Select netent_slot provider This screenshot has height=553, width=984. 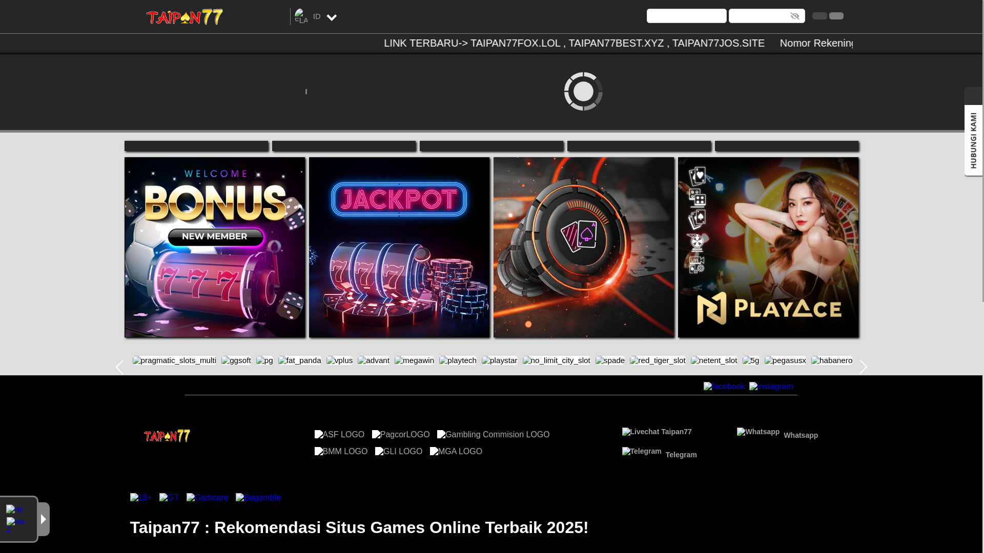714,360
